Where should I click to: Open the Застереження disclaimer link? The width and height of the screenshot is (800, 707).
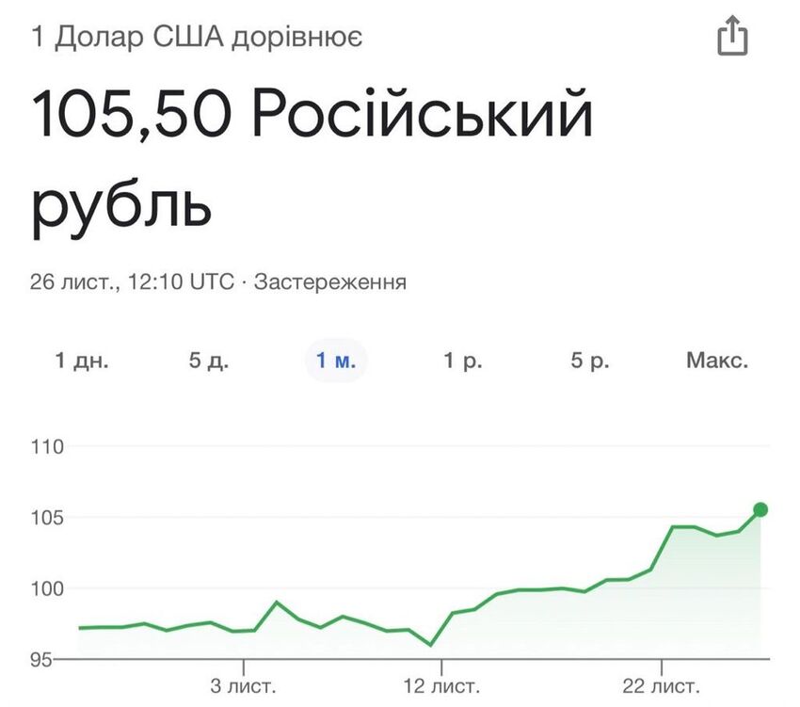pyautogui.click(x=330, y=281)
